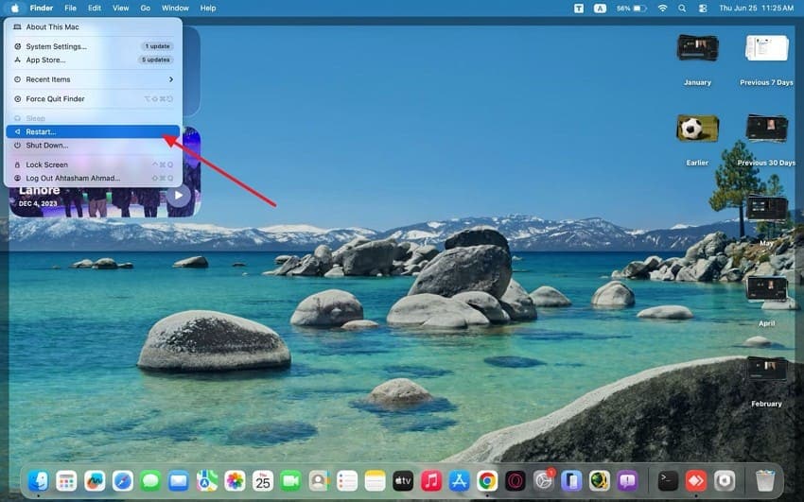Viewport: 804px width, 502px height.
Task: Click the T icon in the menu bar
Action: click(578, 9)
